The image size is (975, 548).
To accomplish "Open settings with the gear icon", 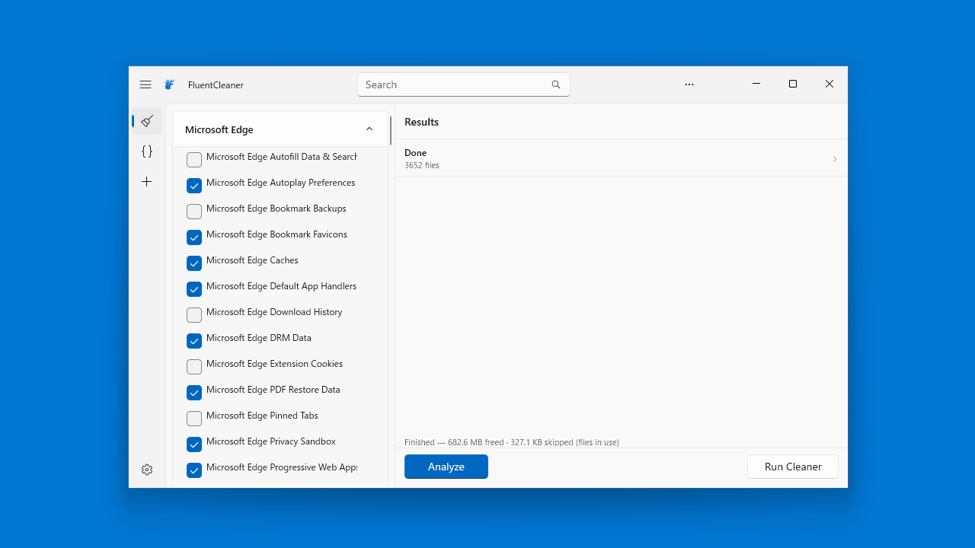I will tap(147, 470).
